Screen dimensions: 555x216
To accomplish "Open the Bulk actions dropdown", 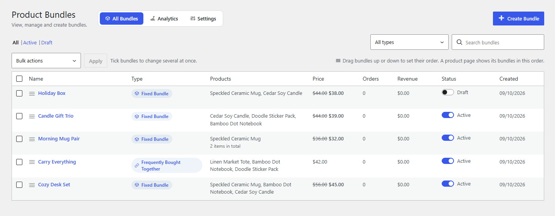I will pyautogui.click(x=46, y=61).
